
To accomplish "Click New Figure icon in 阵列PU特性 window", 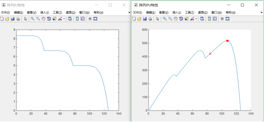I will (134, 19).
